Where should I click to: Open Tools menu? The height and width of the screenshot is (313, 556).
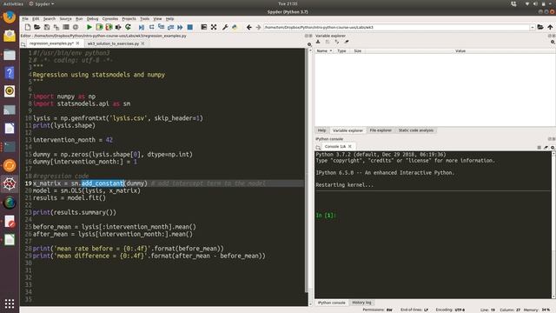pos(145,19)
